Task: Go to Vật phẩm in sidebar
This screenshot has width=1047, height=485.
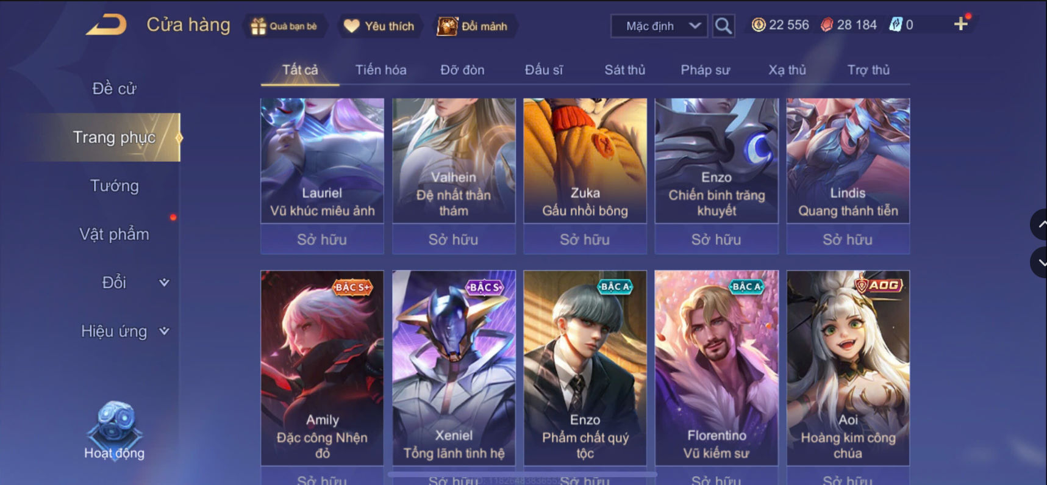Action: (x=115, y=234)
